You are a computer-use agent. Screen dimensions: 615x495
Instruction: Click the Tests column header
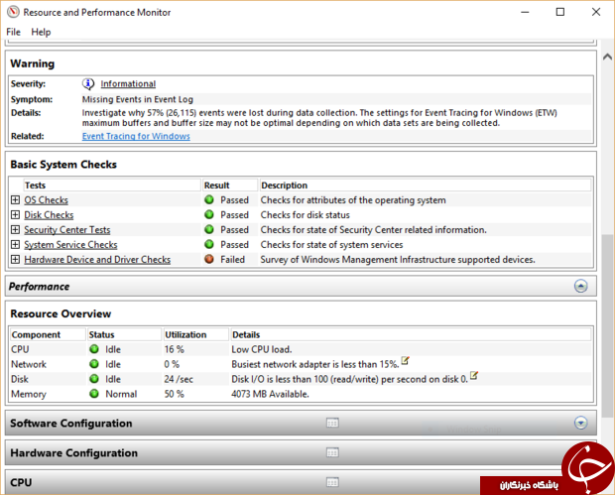click(112, 186)
